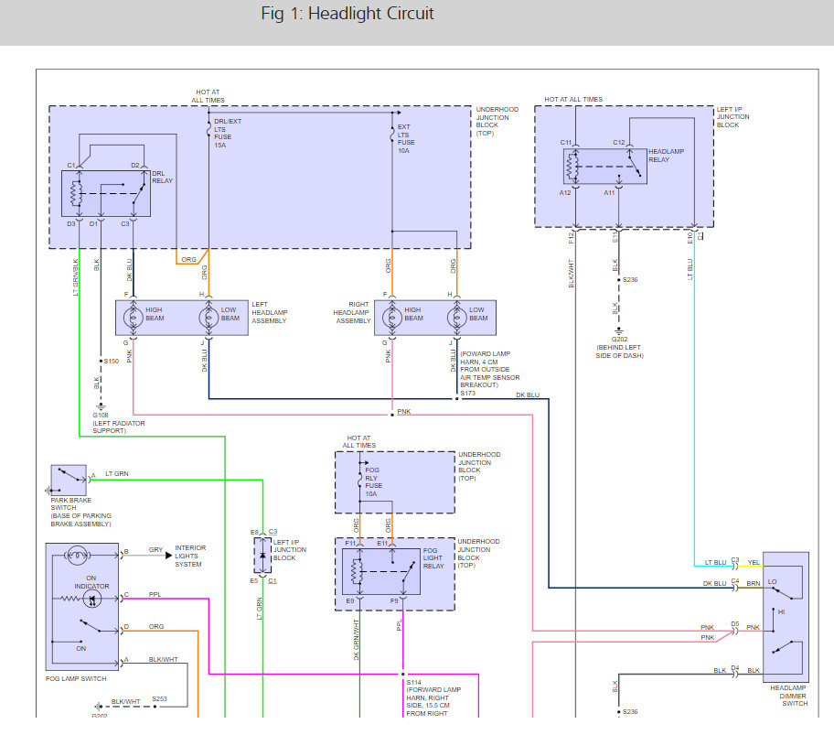Click the G108 ground symbol
This screenshot has width=834, height=735.
tap(101, 407)
